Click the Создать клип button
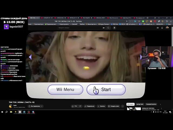 [x=114, y=106]
